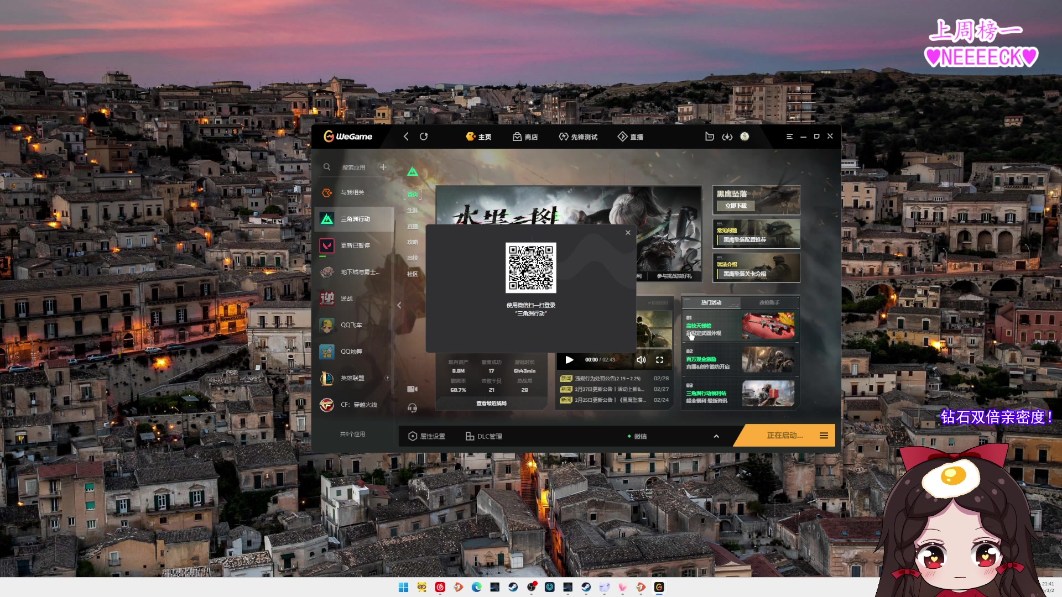Open the 生涯 side menu item

click(413, 210)
